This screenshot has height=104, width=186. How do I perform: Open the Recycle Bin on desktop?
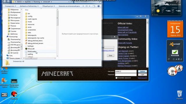pyautogui.click(x=180, y=95)
